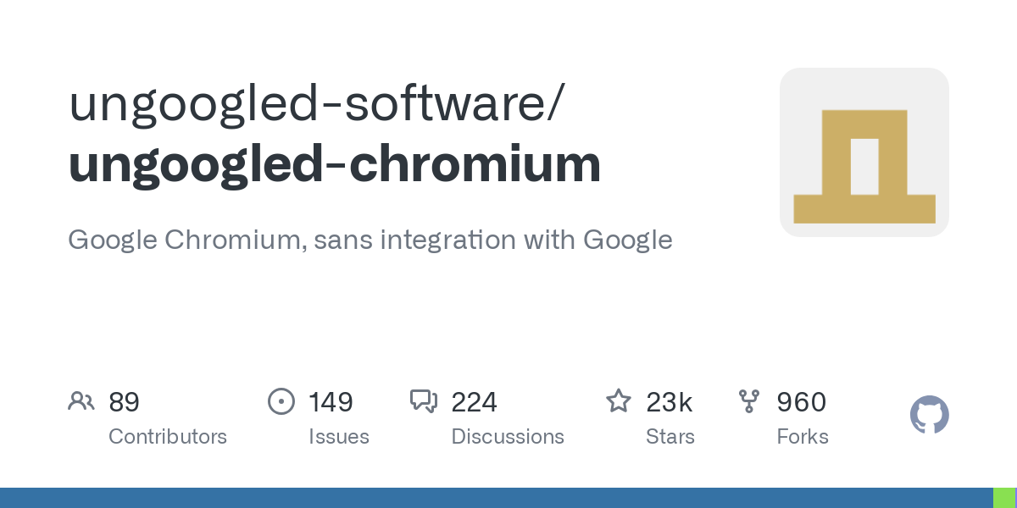
Task: Click the 960 forks count
Action: [802, 402]
